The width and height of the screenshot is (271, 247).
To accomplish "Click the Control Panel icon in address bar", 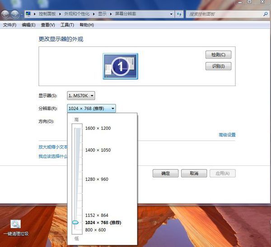I will [x=28, y=14].
